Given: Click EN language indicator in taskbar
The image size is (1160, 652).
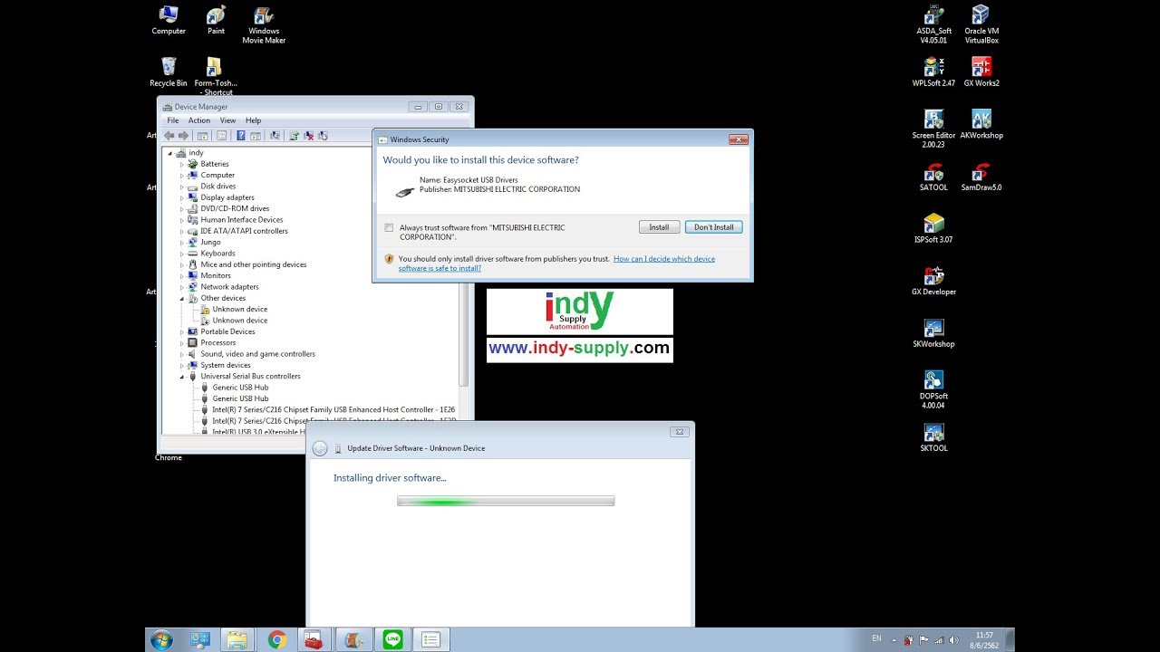Looking at the screenshot, I should pyautogui.click(x=876, y=638).
